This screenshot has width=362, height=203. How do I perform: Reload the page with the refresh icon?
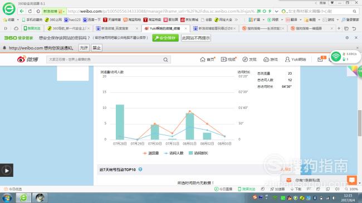[30, 11]
